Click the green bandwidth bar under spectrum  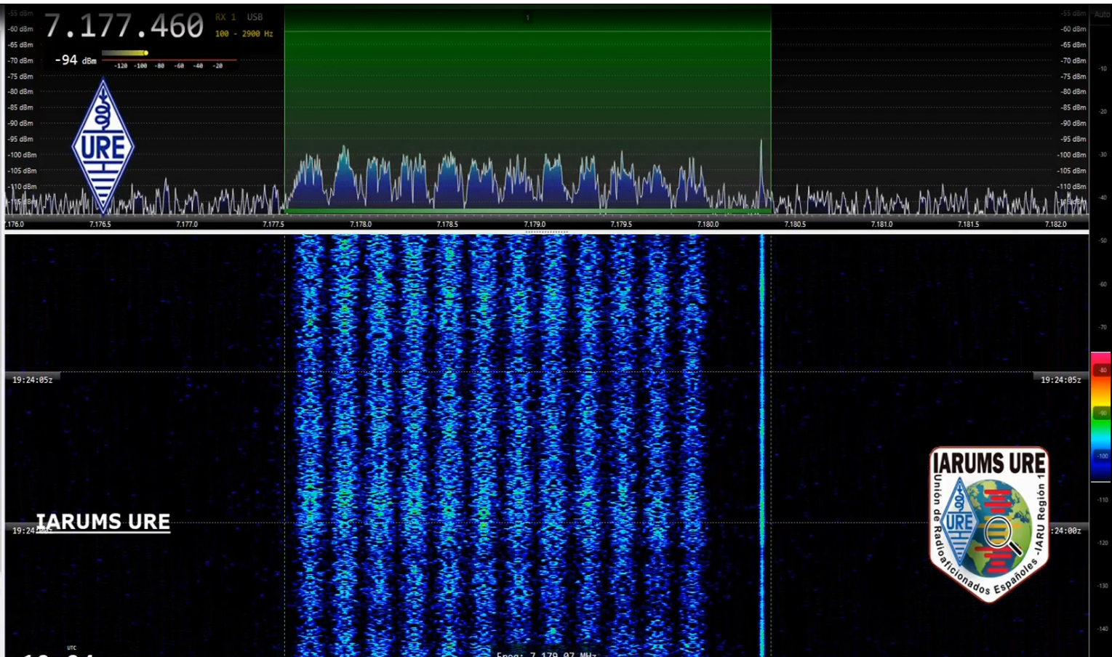[x=527, y=211]
